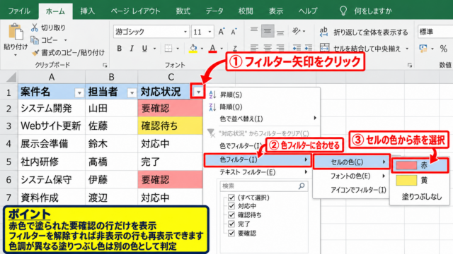453x254 pixels.
Task: Uncheck the 完了 filter checkbox
Action: pos(231,224)
